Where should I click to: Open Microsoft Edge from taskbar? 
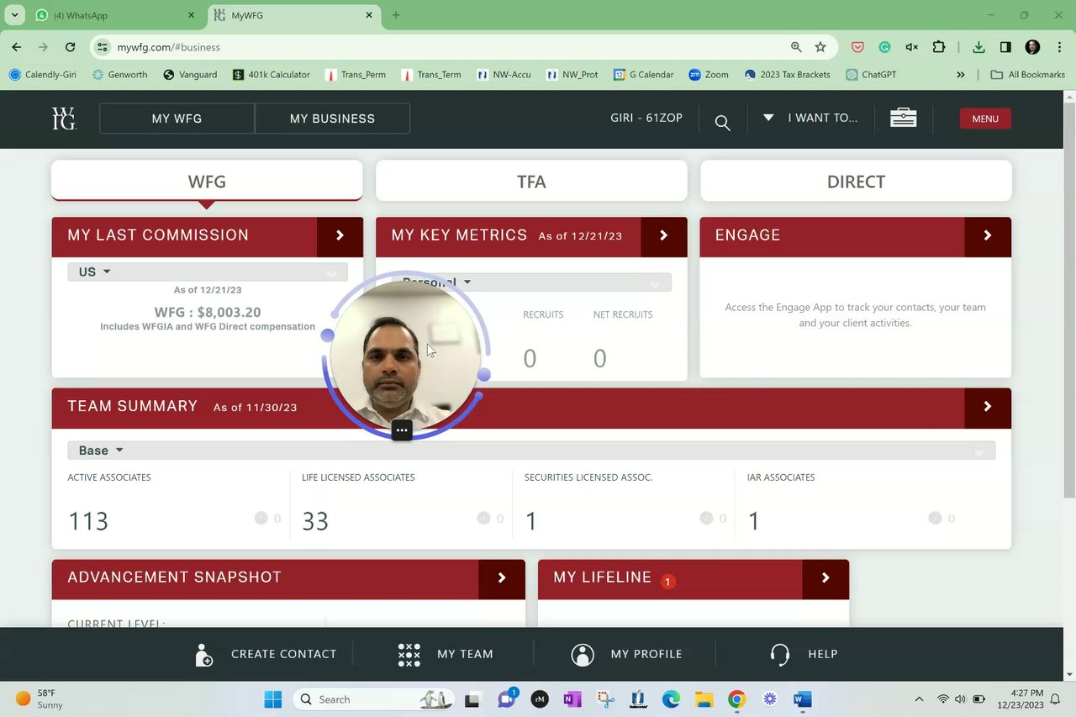[671, 699]
